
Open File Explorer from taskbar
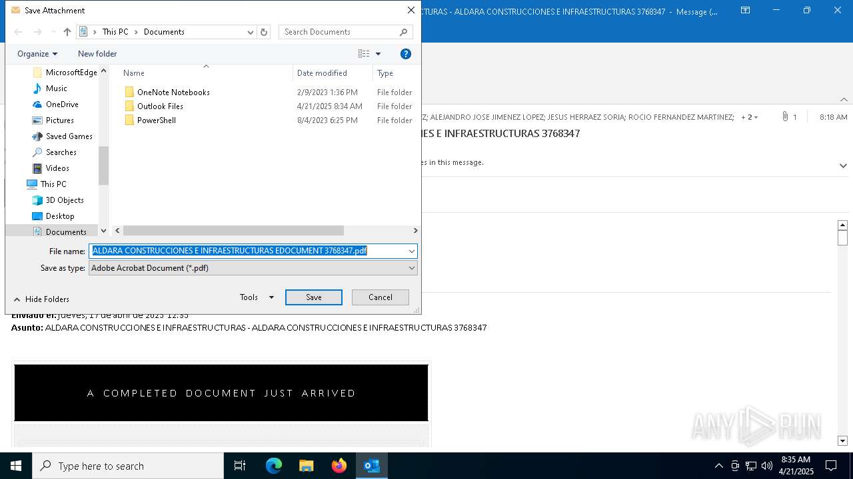[307, 466]
